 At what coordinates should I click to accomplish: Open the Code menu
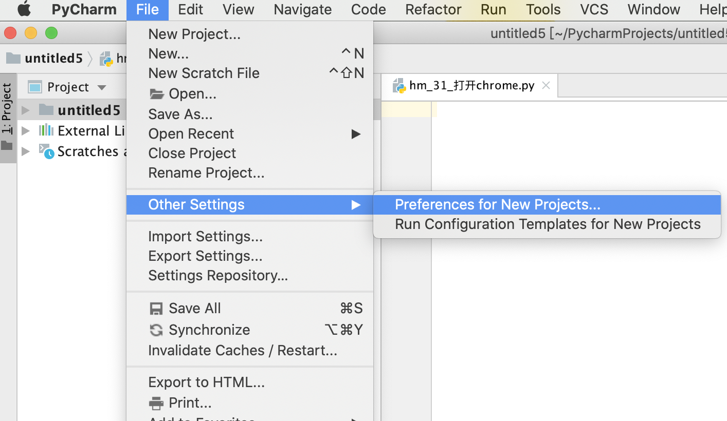[368, 9]
